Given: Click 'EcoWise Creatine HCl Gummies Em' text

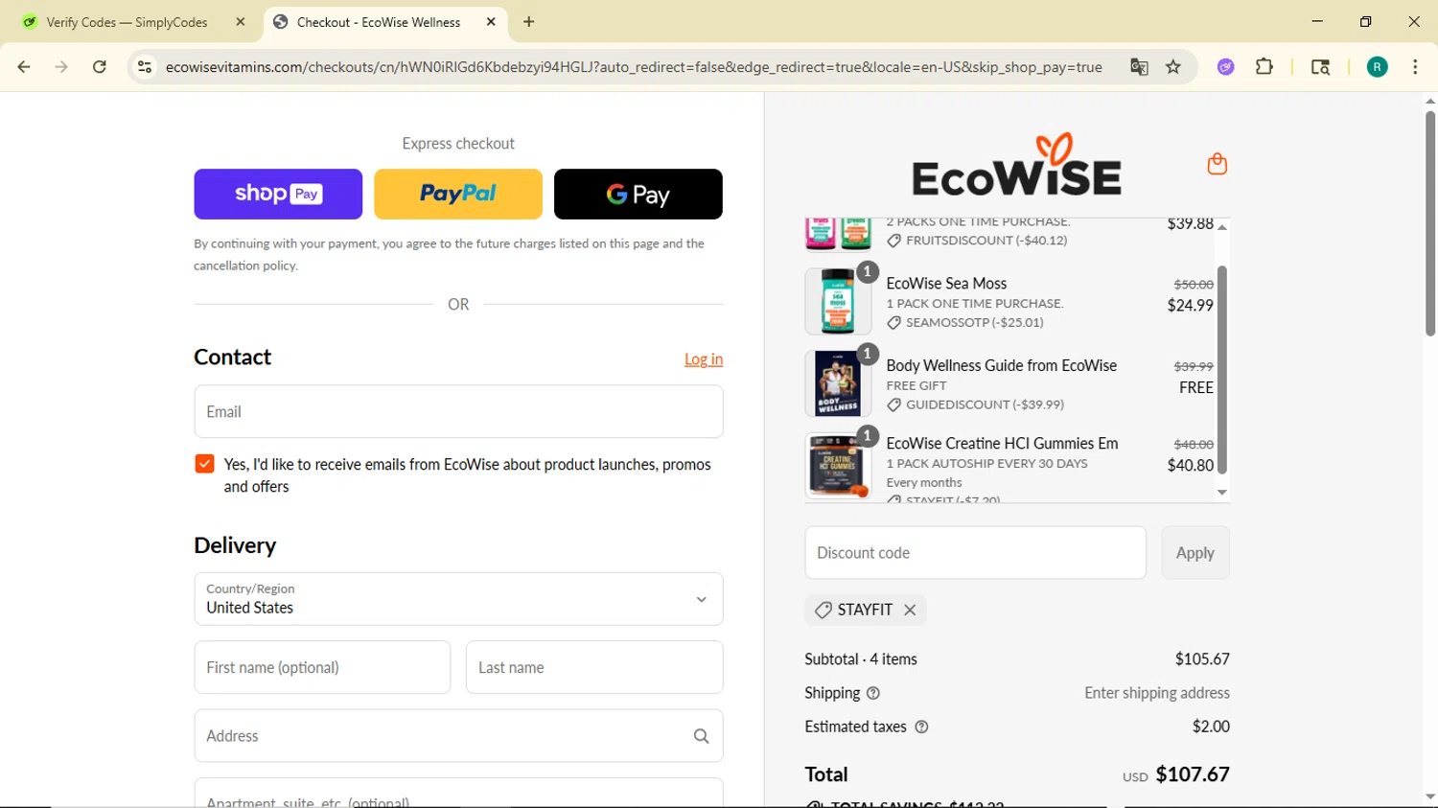Looking at the screenshot, I should (1002, 444).
